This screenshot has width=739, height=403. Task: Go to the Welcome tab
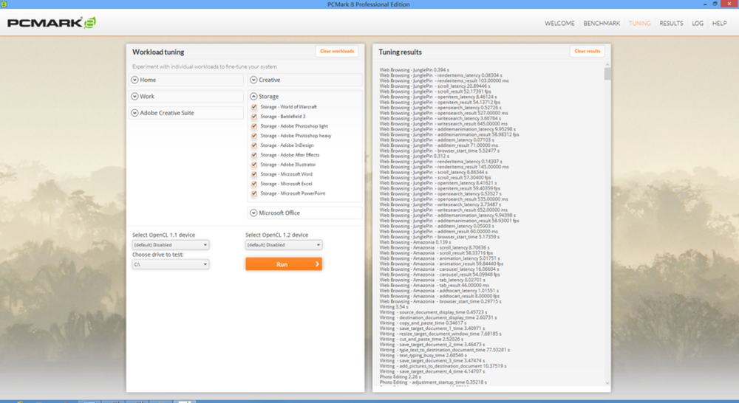click(559, 23)
